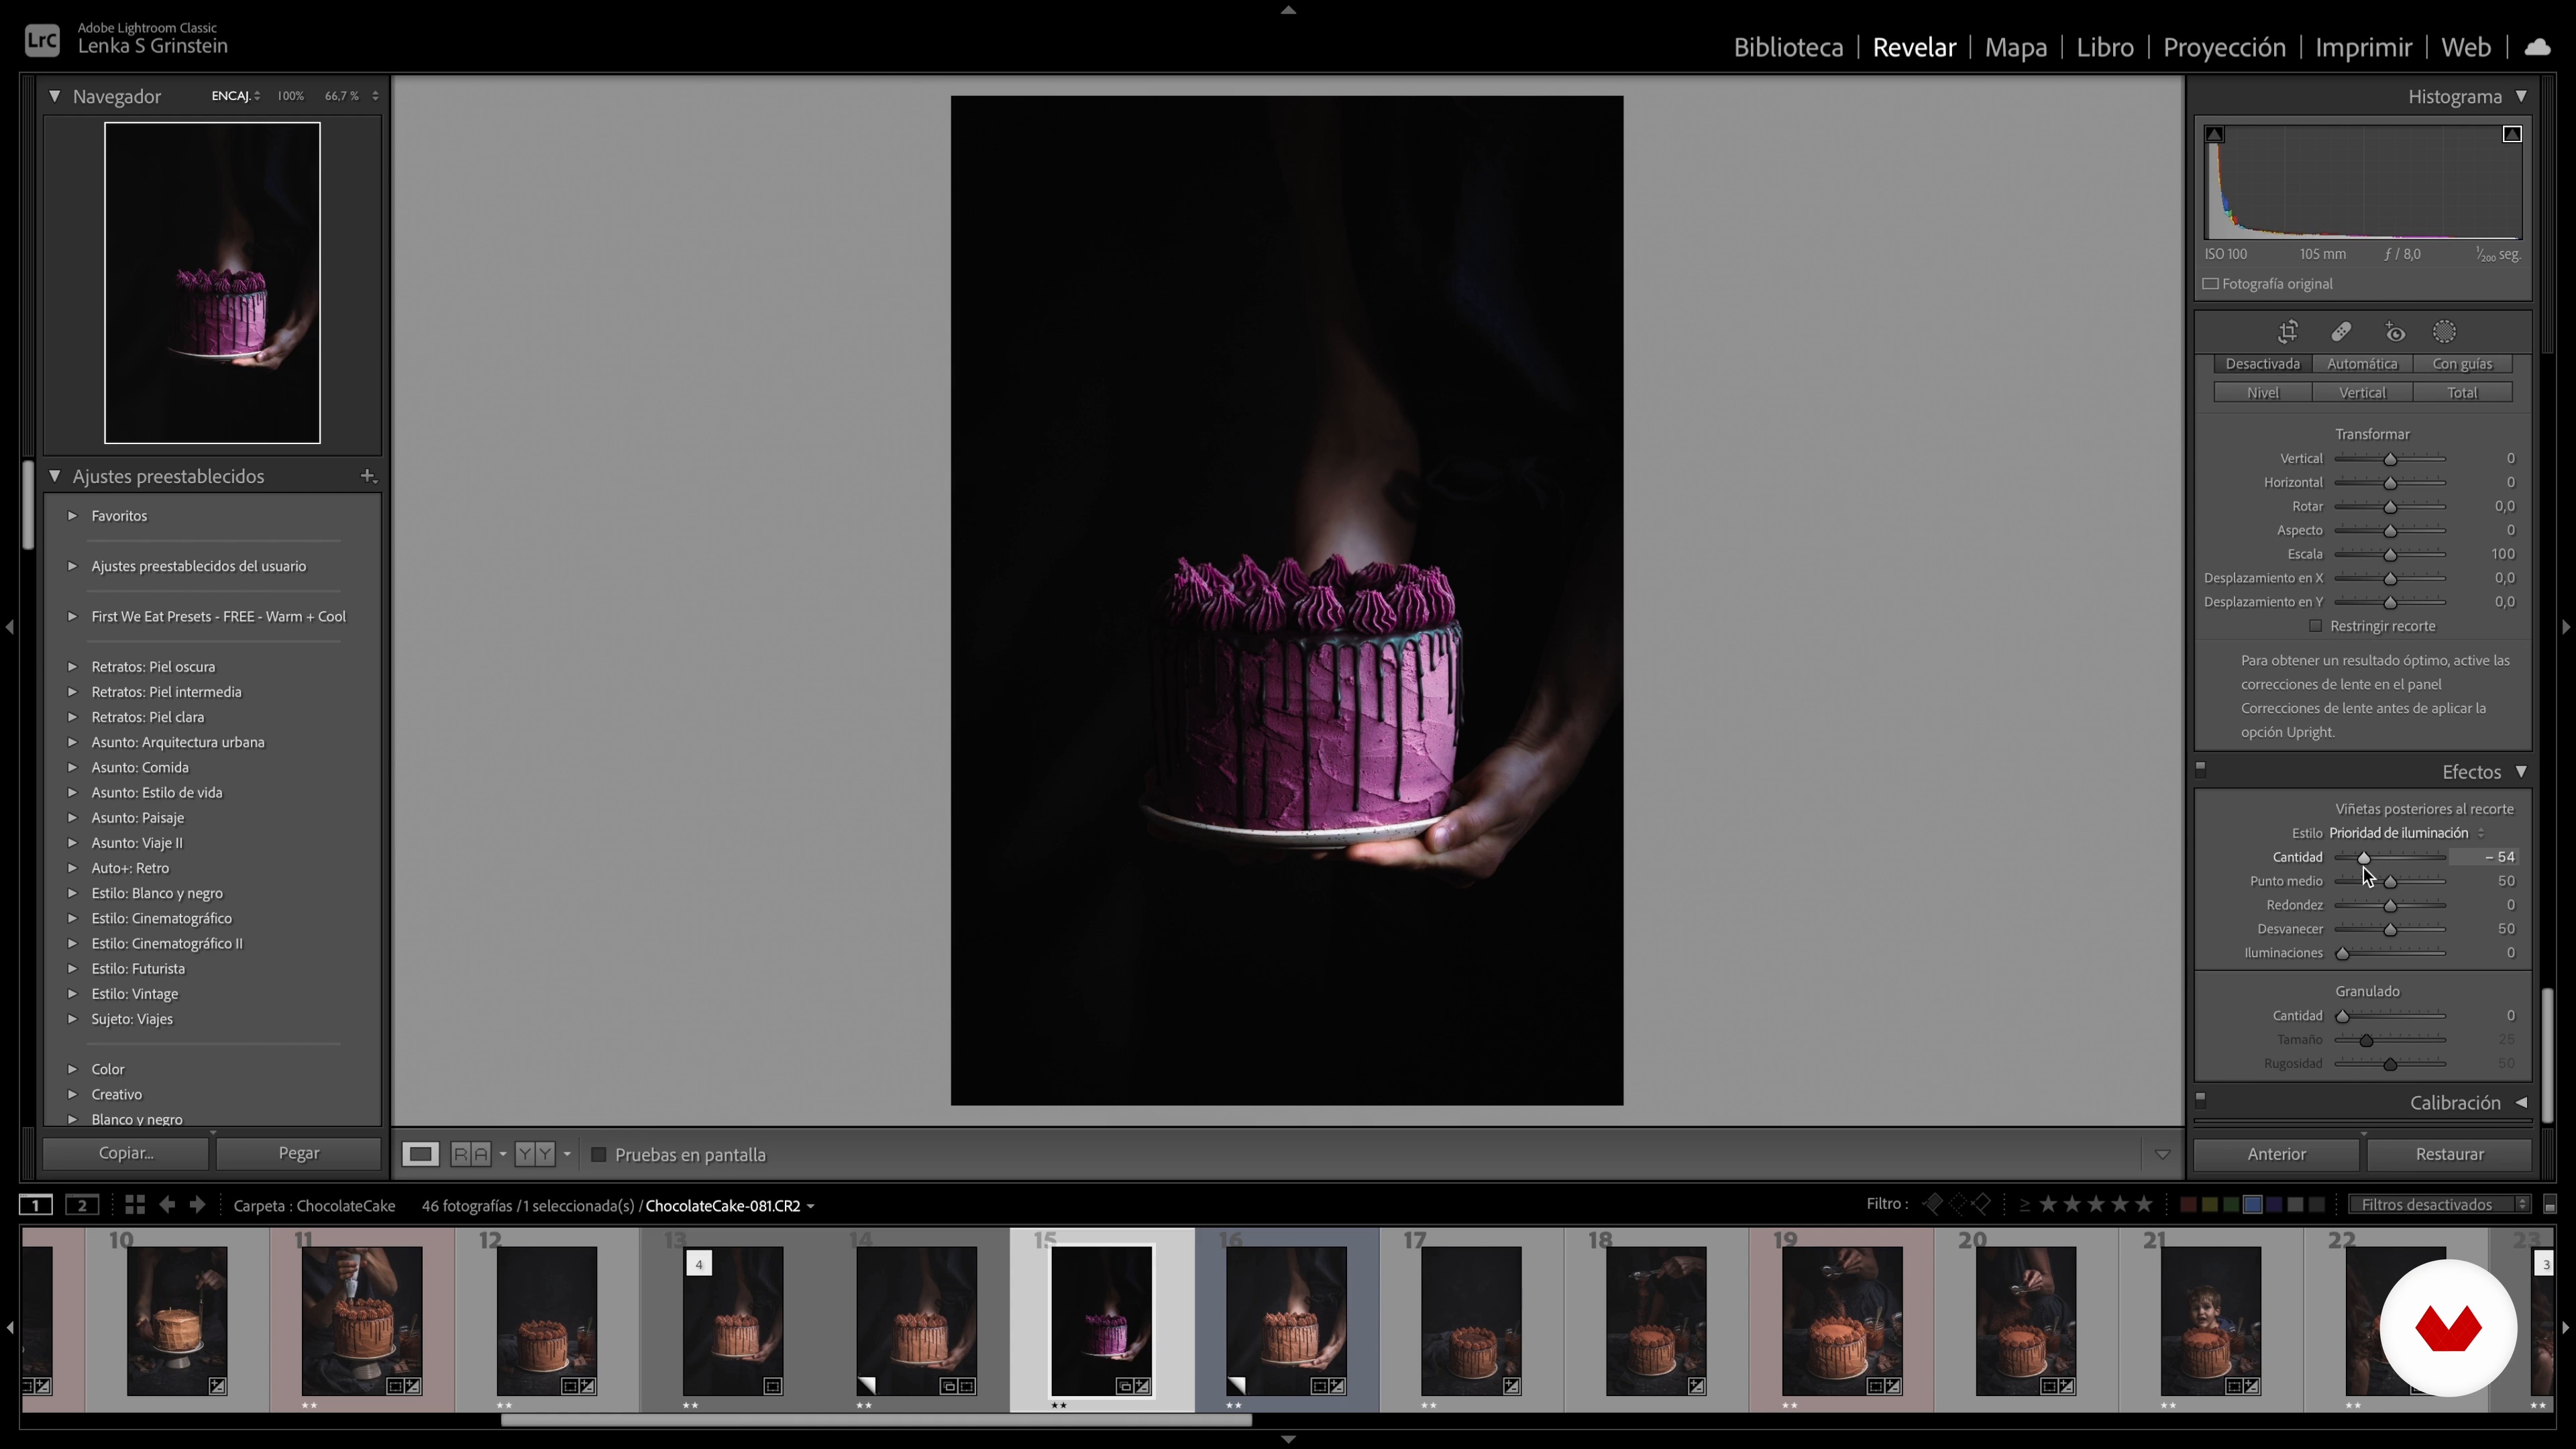Switch to Before/After Y Y split view
Screen dimensions: 2576x1449
point(535,1155)
